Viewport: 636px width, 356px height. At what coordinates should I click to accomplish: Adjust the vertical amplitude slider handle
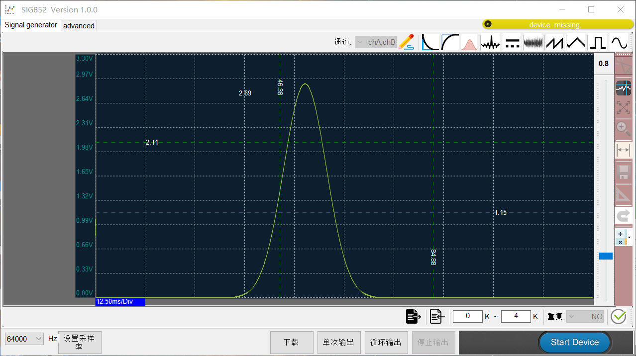click(606, 256)
